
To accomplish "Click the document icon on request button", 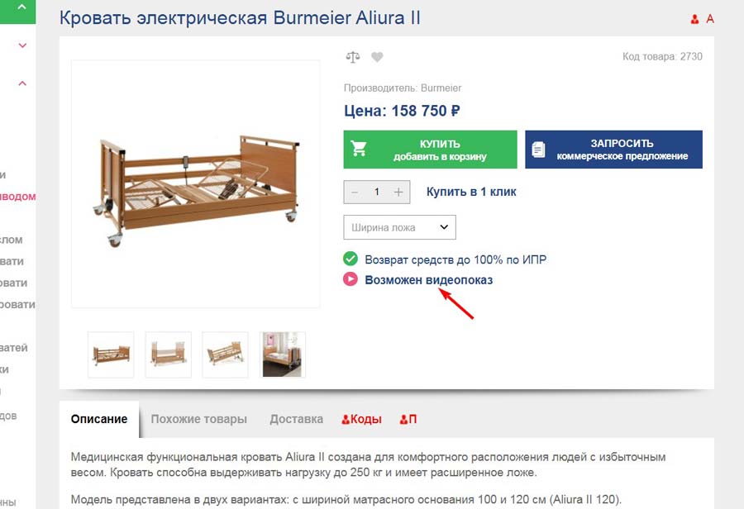I will (538, 150).
